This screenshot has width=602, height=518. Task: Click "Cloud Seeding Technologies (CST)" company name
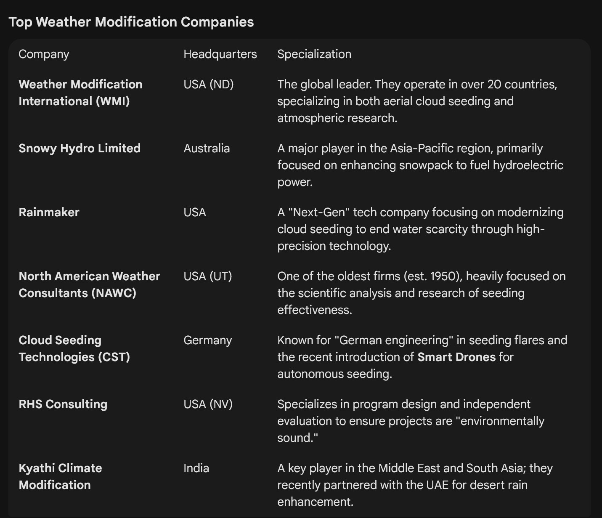(x=74, y=348)
